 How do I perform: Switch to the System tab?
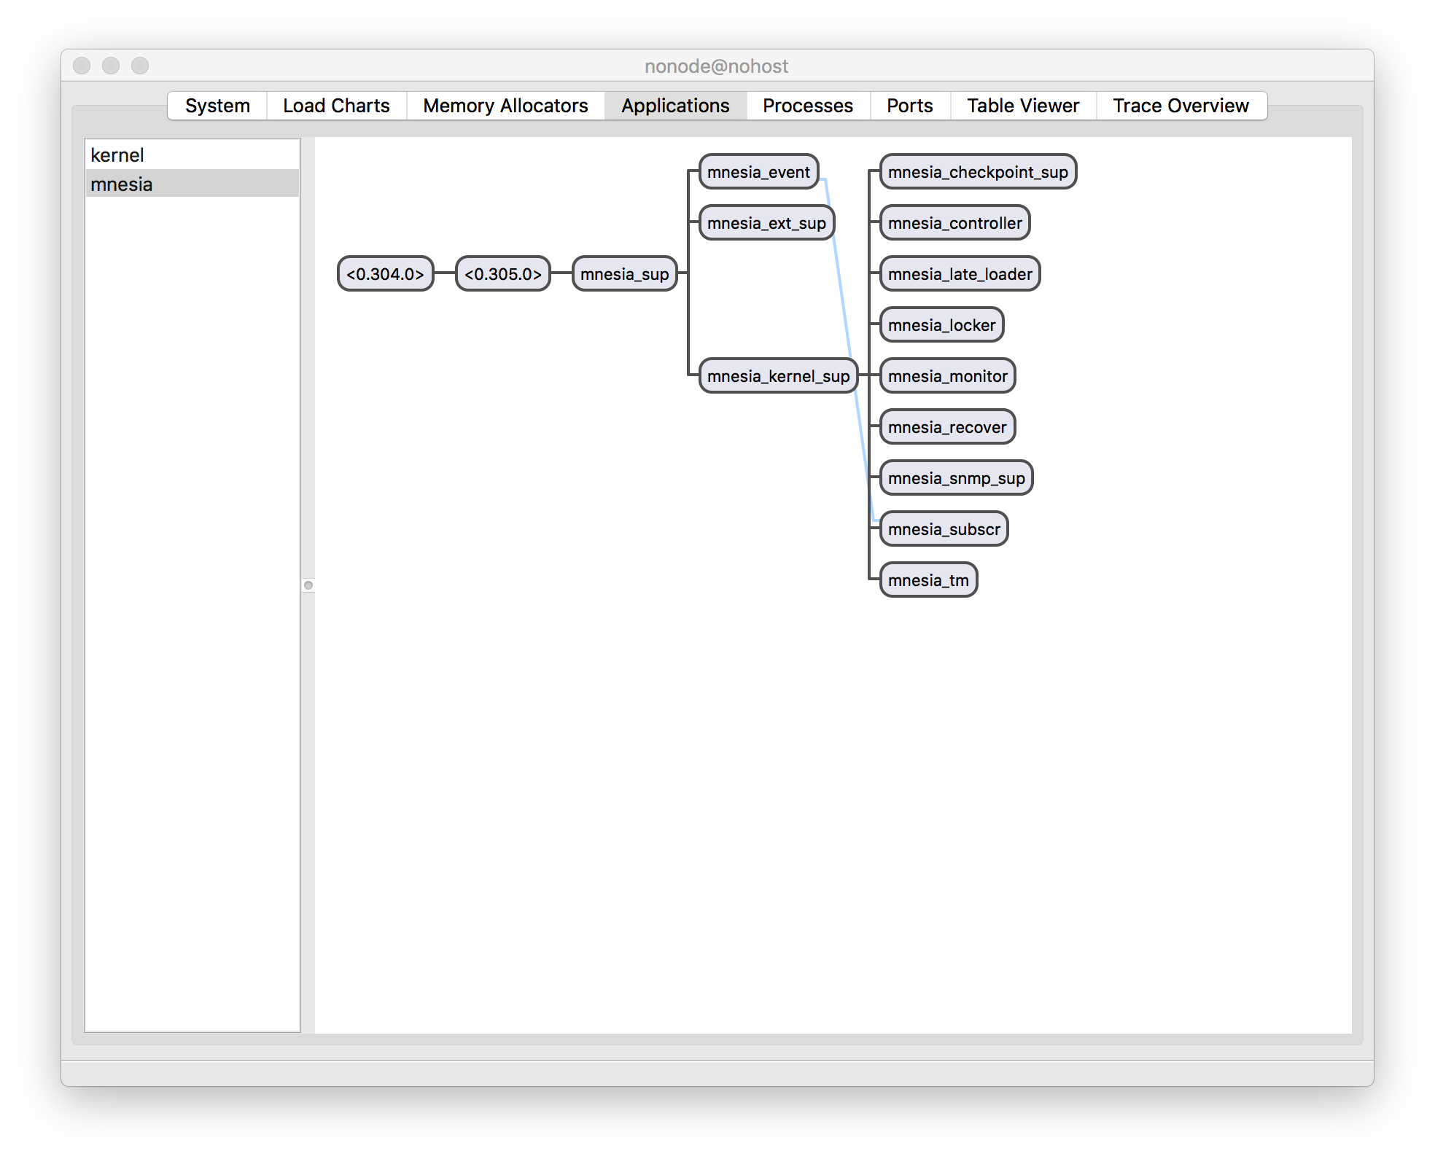(x=217, y=106)
